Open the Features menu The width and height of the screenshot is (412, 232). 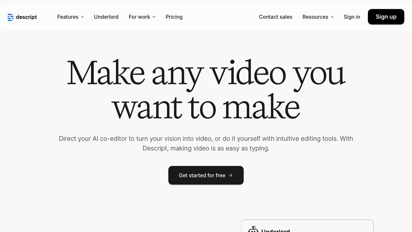tap(68, 17)
